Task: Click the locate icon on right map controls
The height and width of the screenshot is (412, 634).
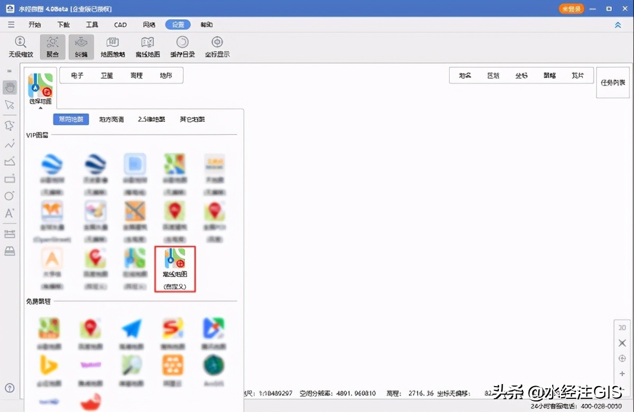Action: tap(622, 359)
